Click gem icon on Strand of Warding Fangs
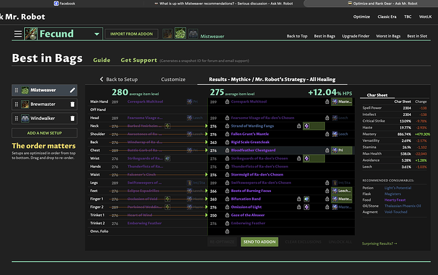The image size is (438, 275). (x=307, y=126)
